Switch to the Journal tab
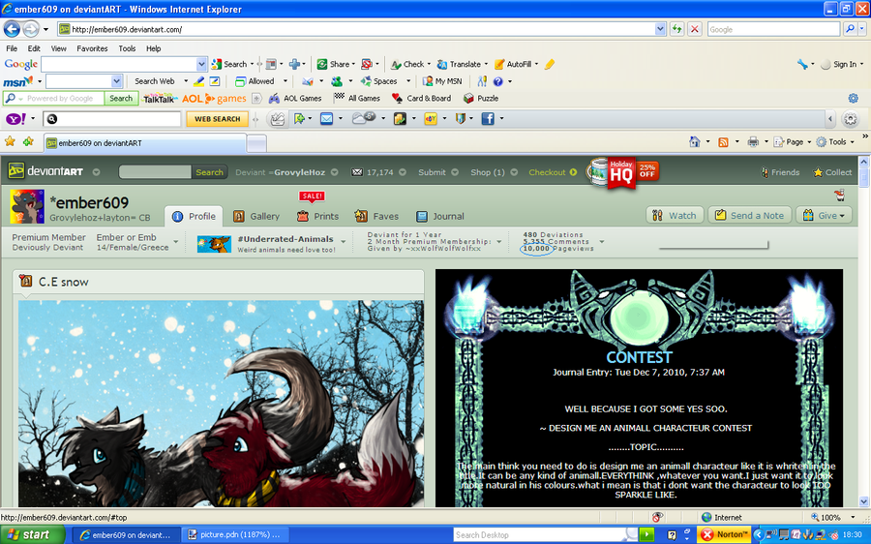 click(440, 216)
